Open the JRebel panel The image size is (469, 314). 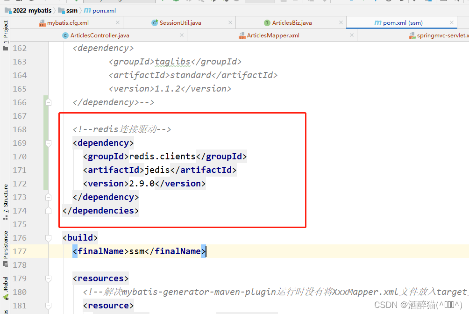tap(6, 285)
